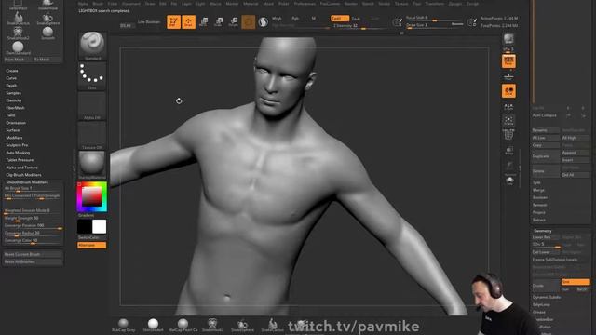Screen dimensions: 596x335
Task: Select the SnakeCactus brush in Brush palette
Action: coord(19,19)
